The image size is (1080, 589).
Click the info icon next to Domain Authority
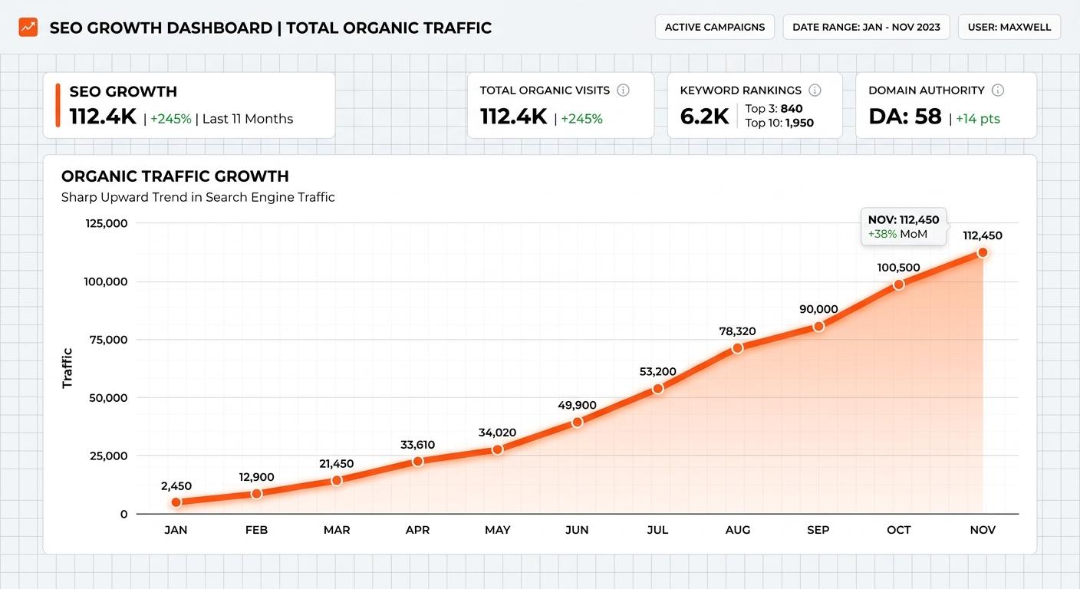(x=997, y=90)
